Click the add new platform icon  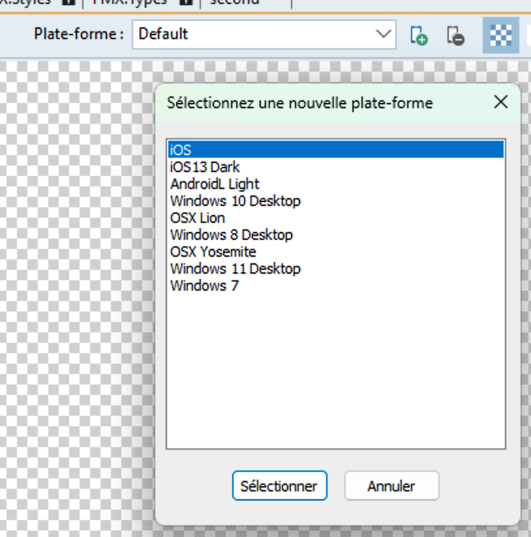[418, 35]
